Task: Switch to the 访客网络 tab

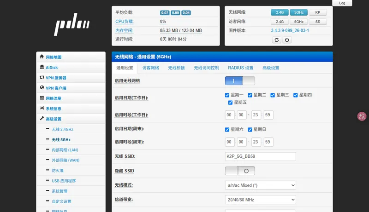Action: point(151,68)
